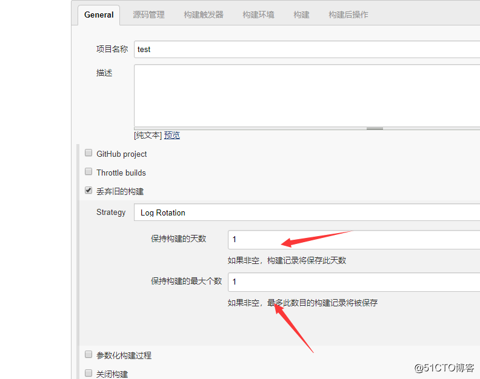
Task: Click the 如果非空，最多此数目的构建记录将被保存 hint text
Action: (302, 303)
